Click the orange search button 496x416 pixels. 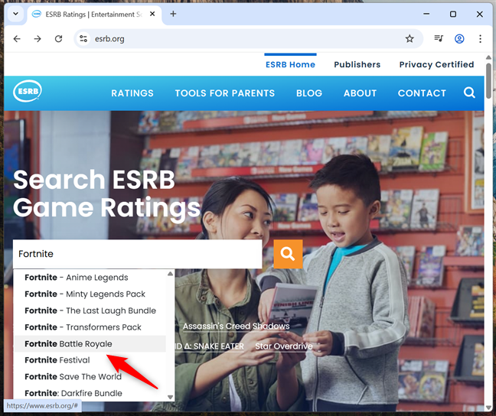(x=288, y=254)
